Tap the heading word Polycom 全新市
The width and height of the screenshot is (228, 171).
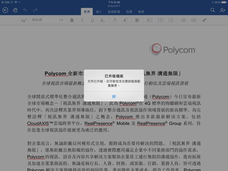[x=64, y=74]
